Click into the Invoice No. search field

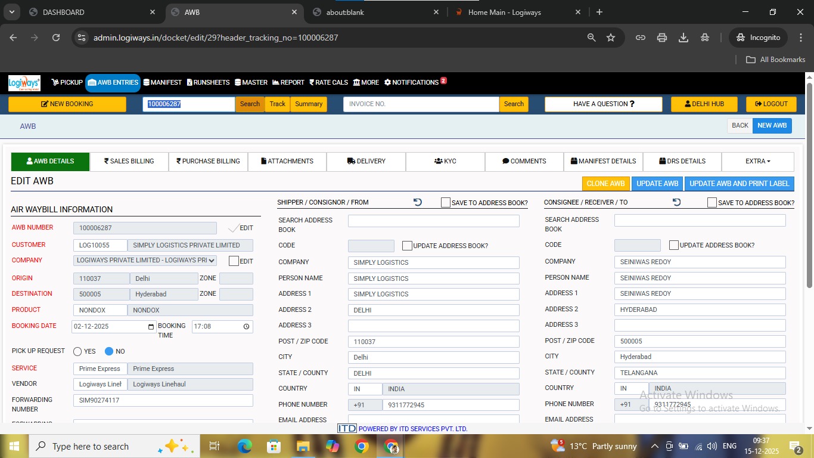click(421, 104)
